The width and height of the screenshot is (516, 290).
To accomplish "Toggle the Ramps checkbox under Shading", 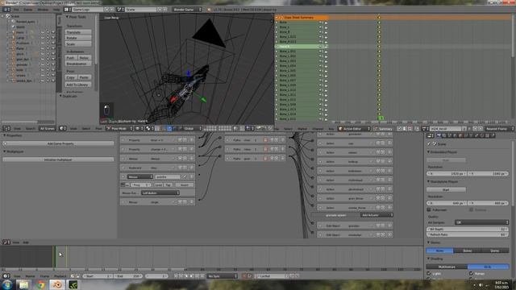I will click(x=471, y=274).
